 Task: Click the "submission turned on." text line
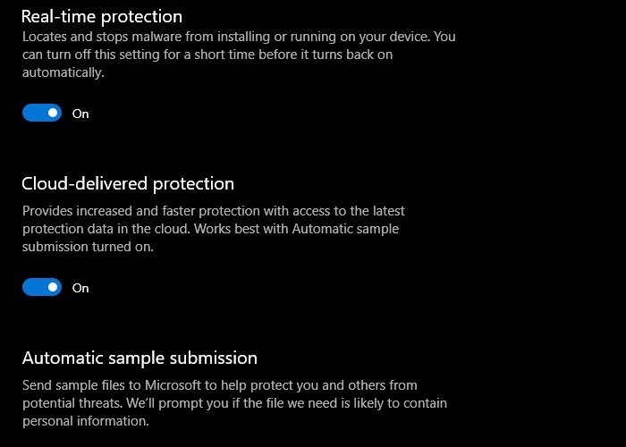tap(88, 247)
